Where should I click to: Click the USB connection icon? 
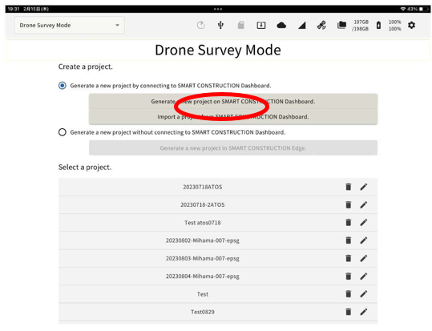(220, 26)
